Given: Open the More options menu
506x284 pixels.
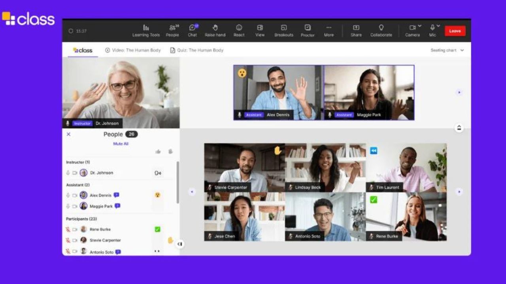Looking at the screenshot, I should [329, 31].
